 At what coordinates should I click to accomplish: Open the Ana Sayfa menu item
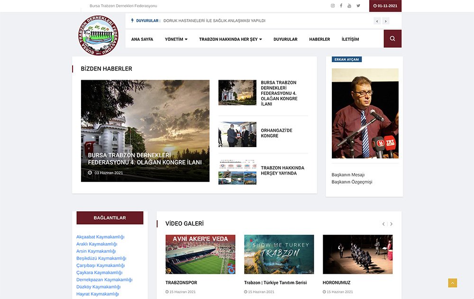pyautogui.click(x=142, y=39)
